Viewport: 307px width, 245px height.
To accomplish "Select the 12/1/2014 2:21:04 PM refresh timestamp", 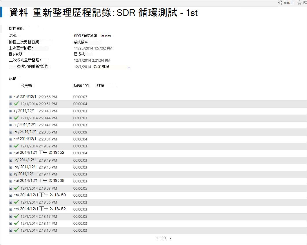I will 92,61.
